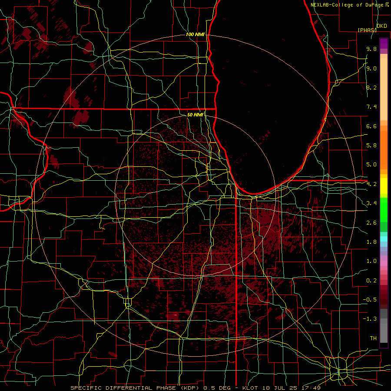Select the 6.6 scale value
This screenshot has width=391, height=391.
pos(371,126)
